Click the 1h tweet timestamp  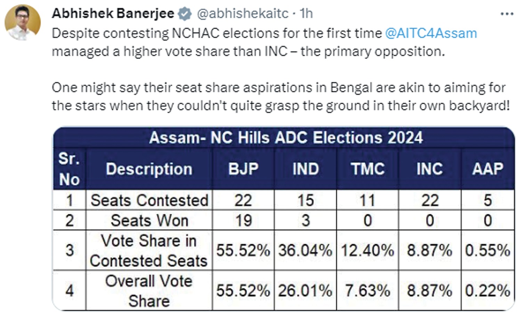pos(306,14)
